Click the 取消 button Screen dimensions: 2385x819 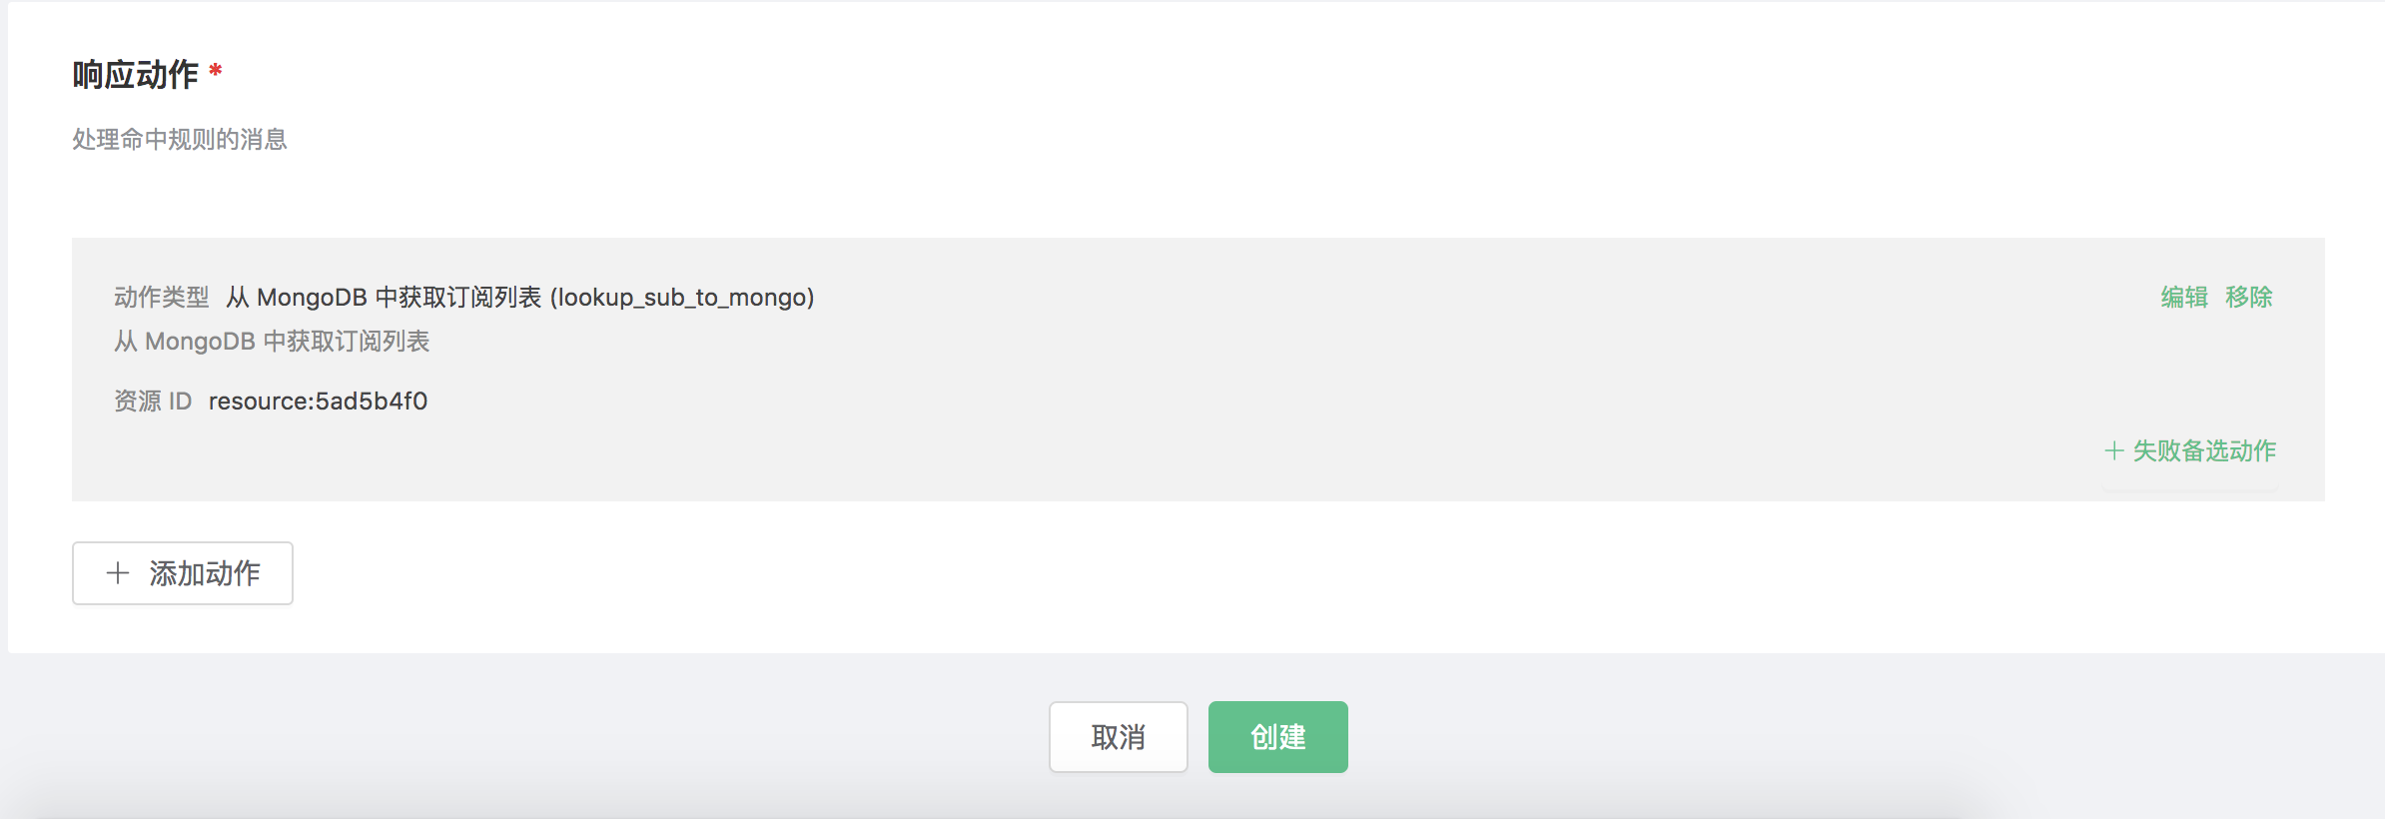click(1118, 737)
